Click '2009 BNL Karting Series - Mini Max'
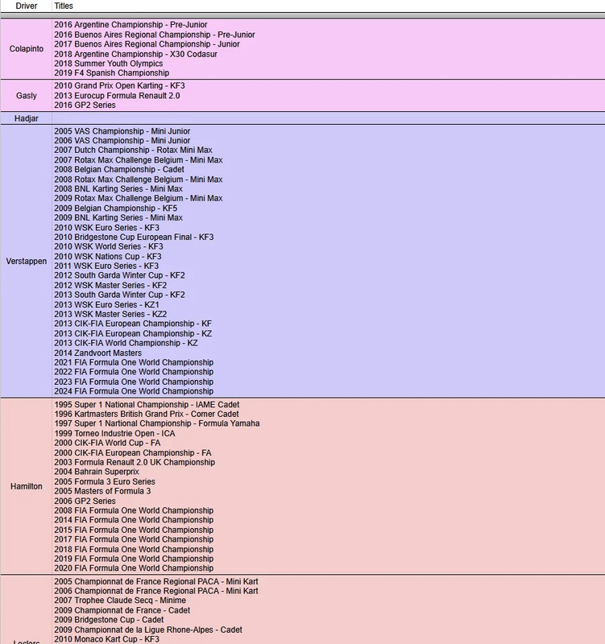605x644 pixels. tap(118, 217)
